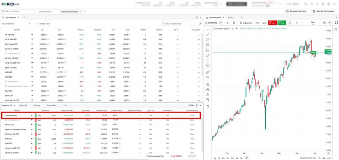
Task: Select the Commerzbank chart tab
Action: tap(215, 17)
